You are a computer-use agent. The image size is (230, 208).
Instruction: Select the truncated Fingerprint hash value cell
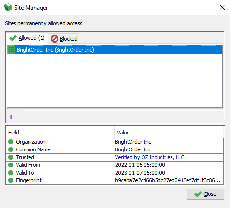coord(169,180)
